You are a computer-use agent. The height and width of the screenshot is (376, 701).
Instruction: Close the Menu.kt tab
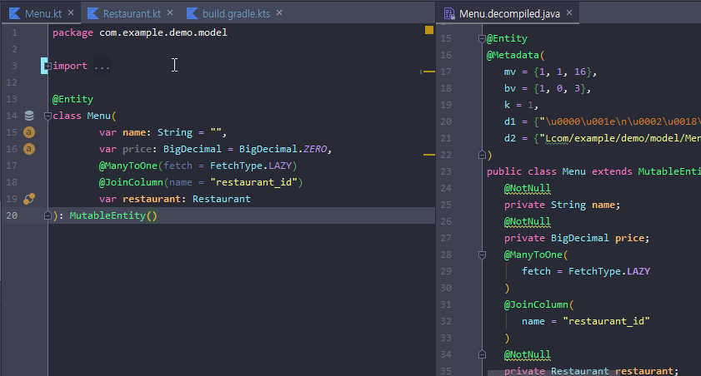(x=71, y=13)
